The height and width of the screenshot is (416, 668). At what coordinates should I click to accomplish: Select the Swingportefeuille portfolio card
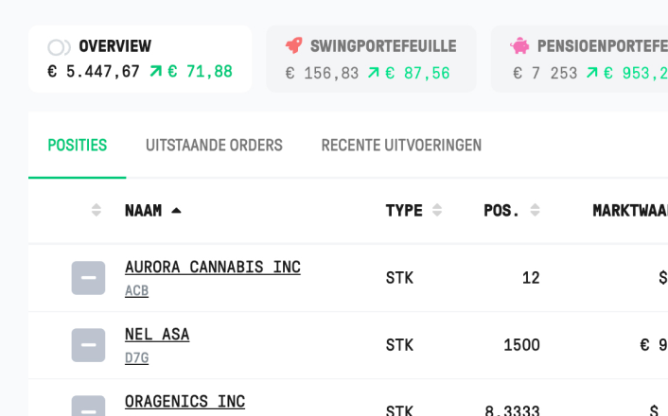[x=371, y=59]
